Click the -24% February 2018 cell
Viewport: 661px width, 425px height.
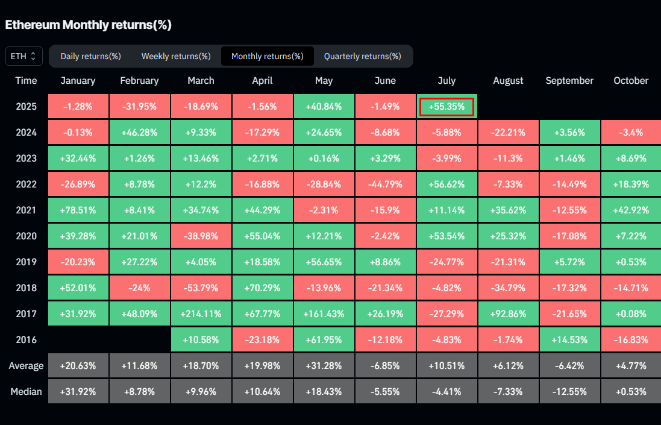tap(140, 288)
